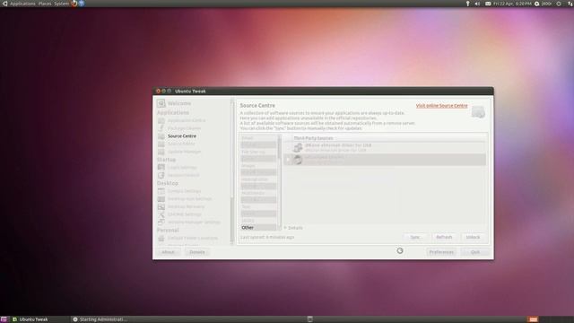Image resolution: width=574 pixels, height=323 pixels.
Task: Open the Welcome page icon in sidebar
Action: [x=161, y=103]
